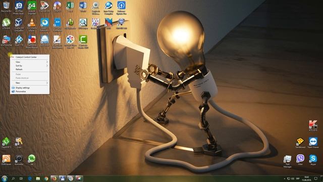Open the Kodi desktop shortcut
The image size is (323, 182).
point(19,40)
